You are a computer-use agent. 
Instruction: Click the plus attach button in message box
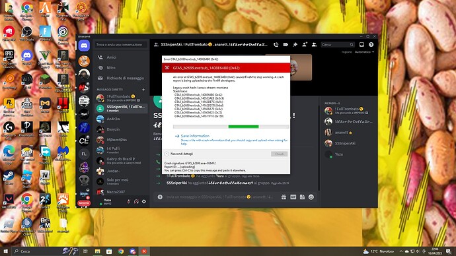[x=160, y=197]
